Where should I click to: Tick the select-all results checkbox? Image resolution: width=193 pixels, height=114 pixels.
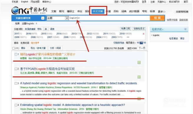[14, 48]
